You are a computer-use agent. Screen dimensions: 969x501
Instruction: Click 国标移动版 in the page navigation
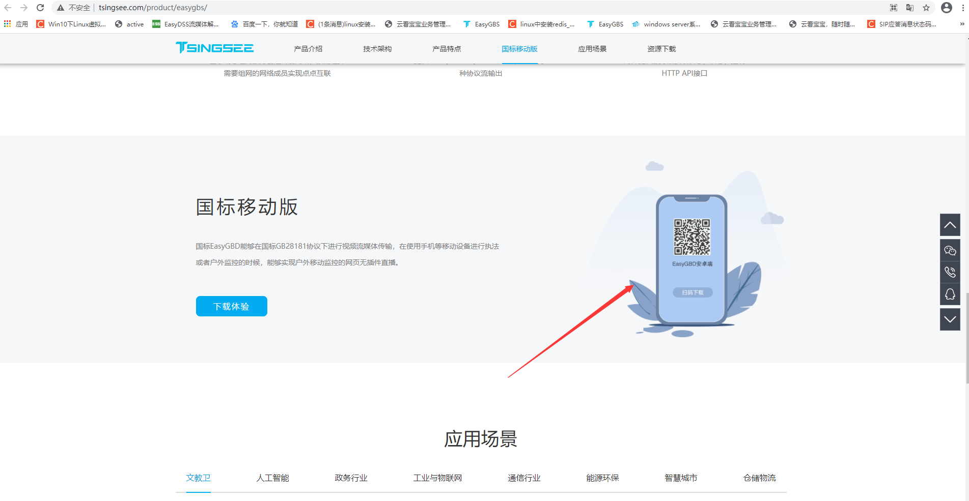pos(519,49)
